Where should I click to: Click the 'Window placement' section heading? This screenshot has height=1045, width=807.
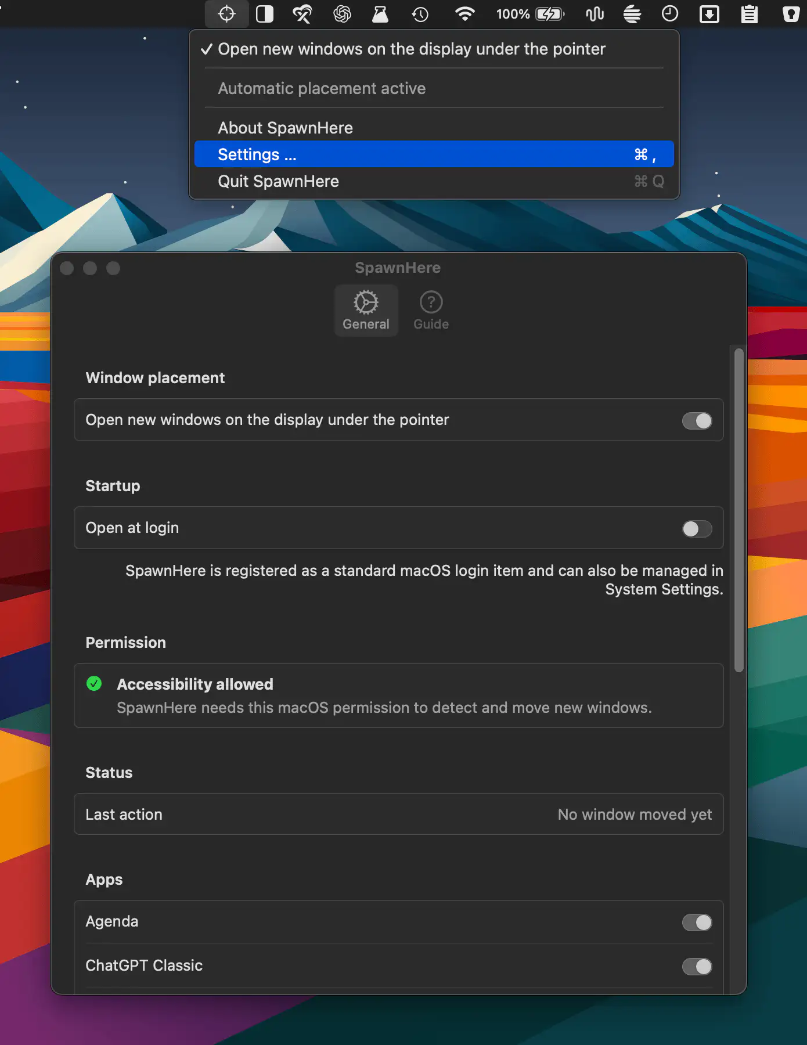(x=155, y=378)
